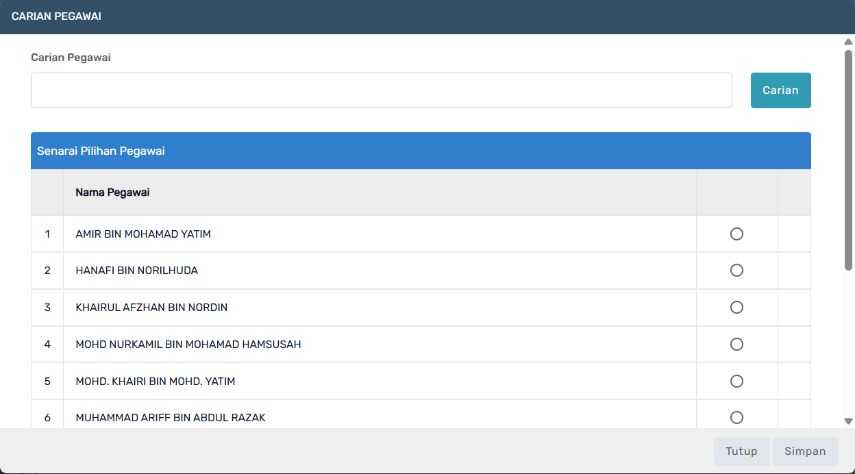This screenshot has width=855, height=474.
Task: Choose Khairul Afzhan bin Nordin radio option
Action: pos(736,308)
